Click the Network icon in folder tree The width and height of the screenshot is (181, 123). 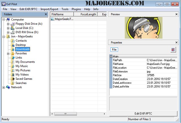point(8,87)
